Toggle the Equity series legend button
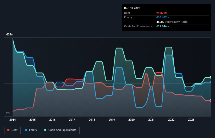The width and height of the screenshot is (215, 138). click(x=31, y=130)
